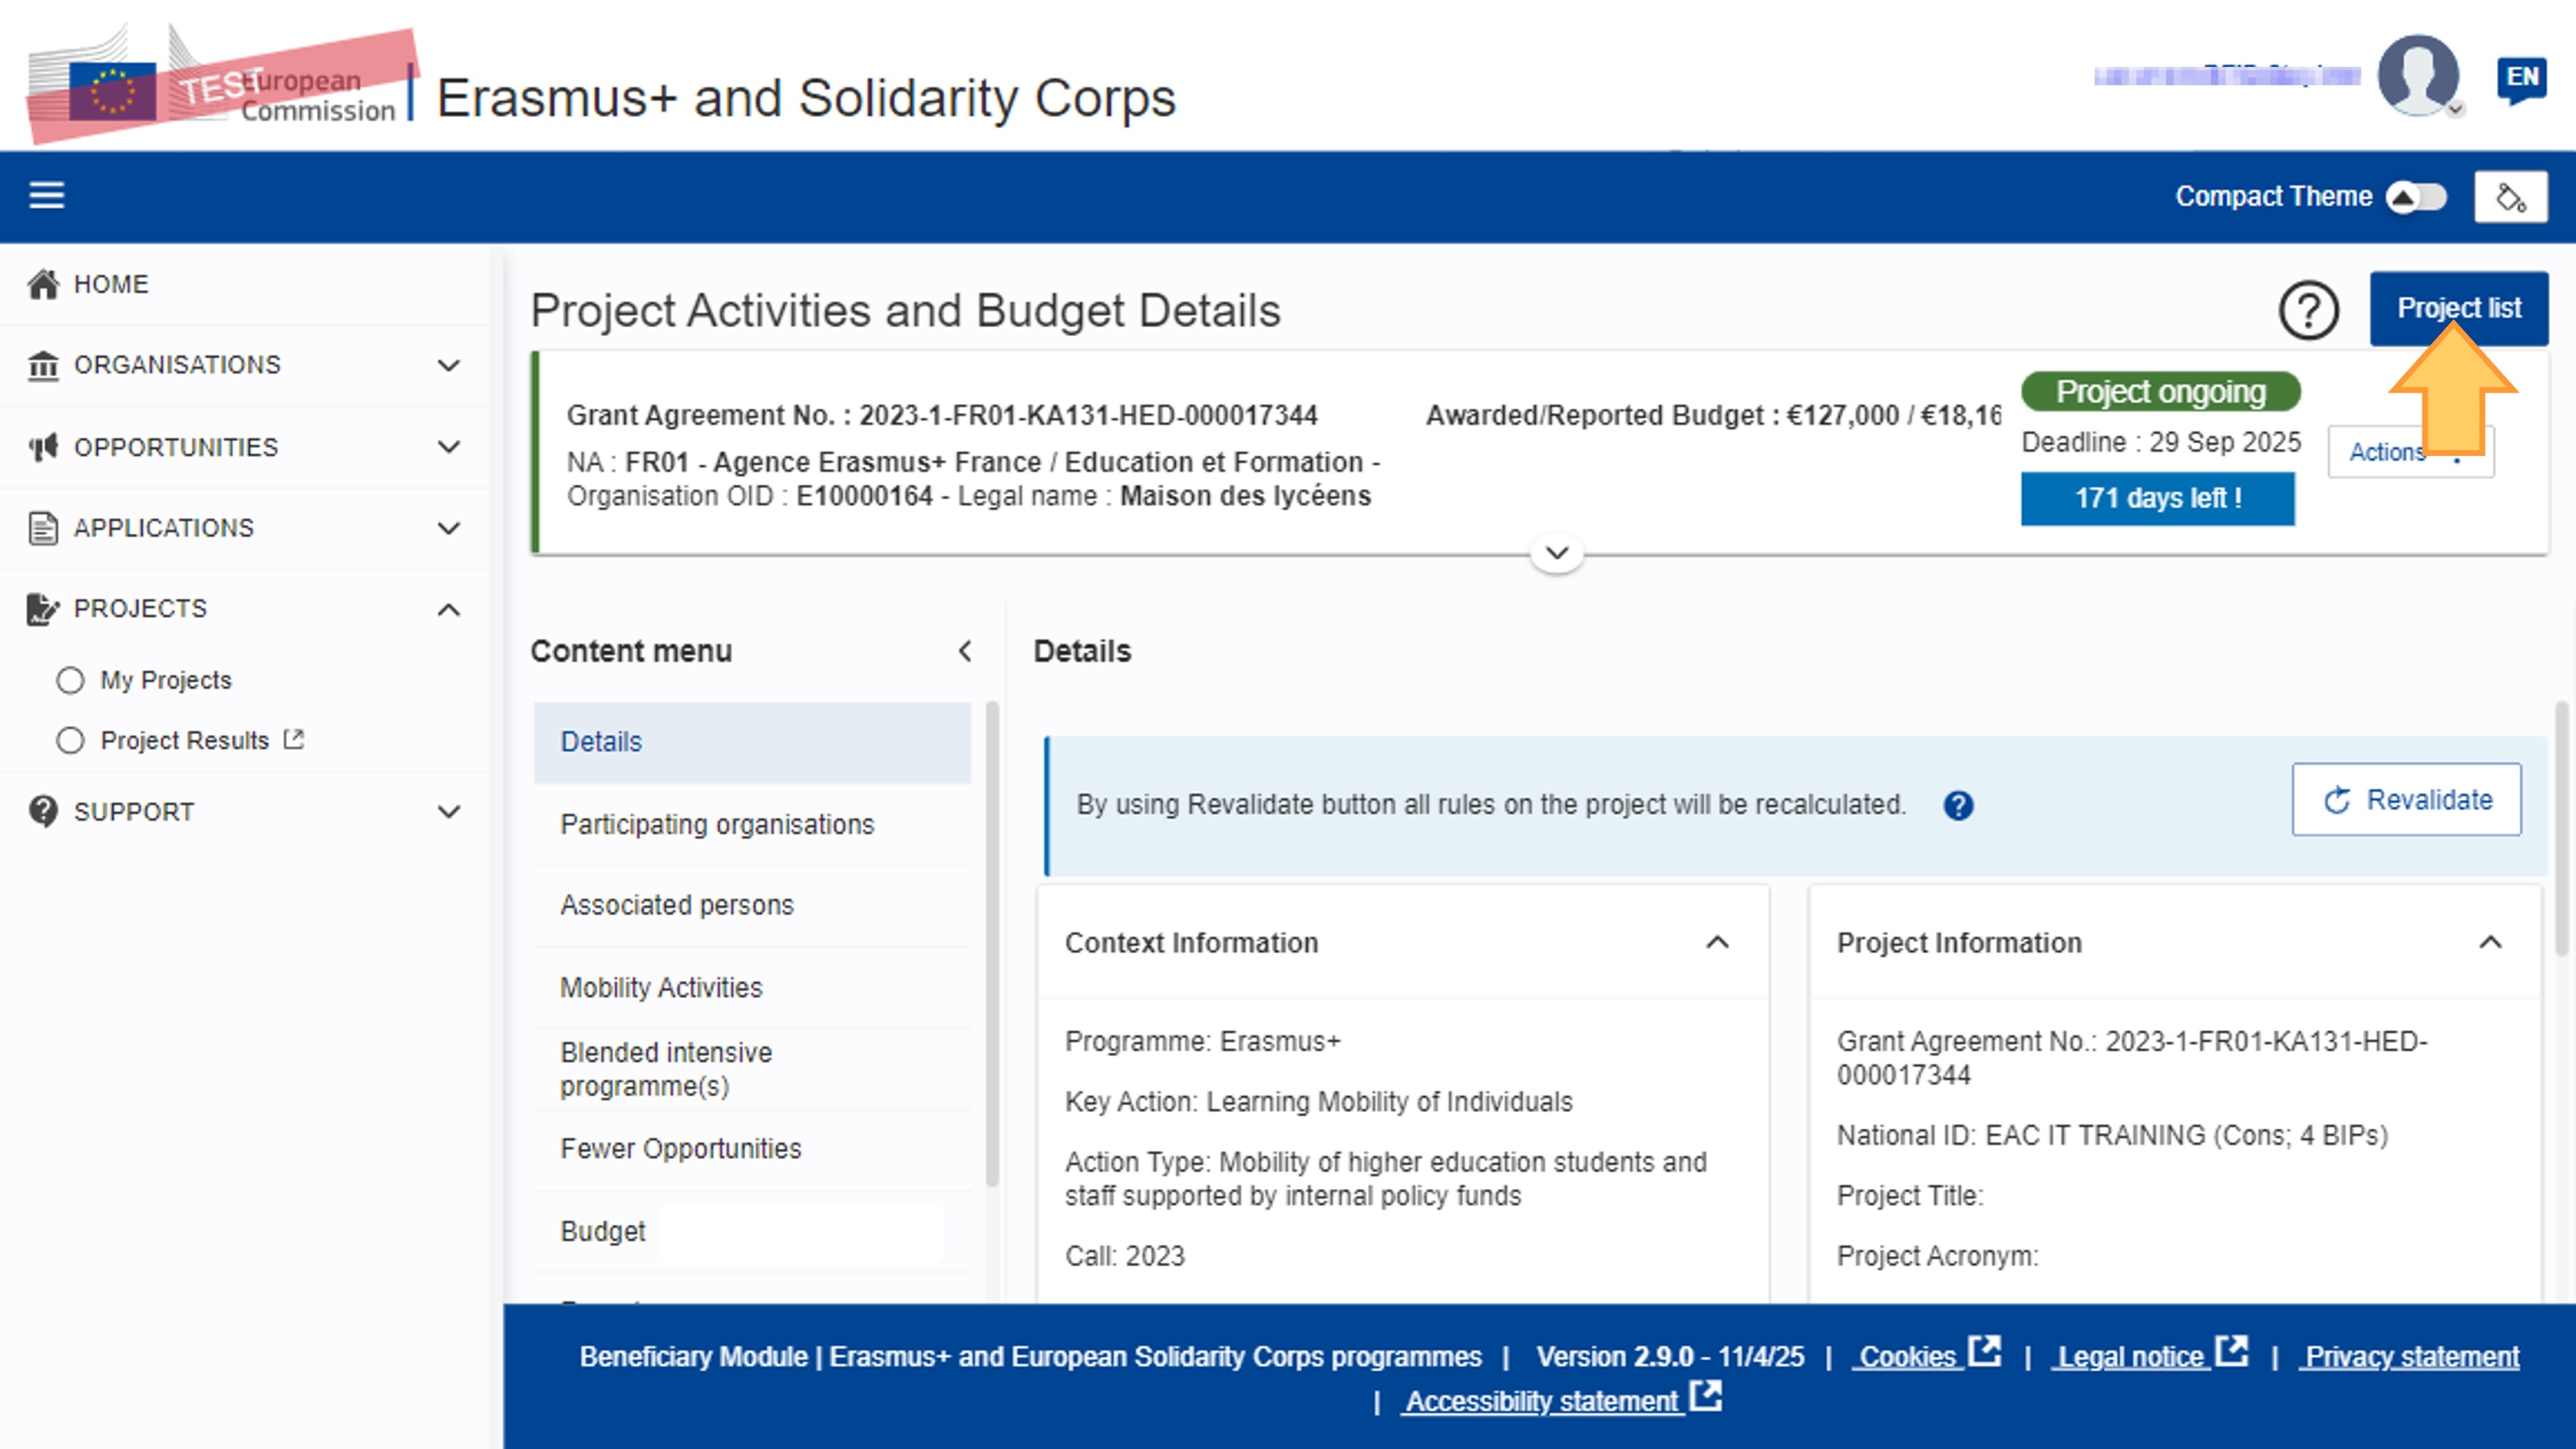2576x1449 pixels.
Task: Collapse the Context Information card
Action: tap(1717, 942)
